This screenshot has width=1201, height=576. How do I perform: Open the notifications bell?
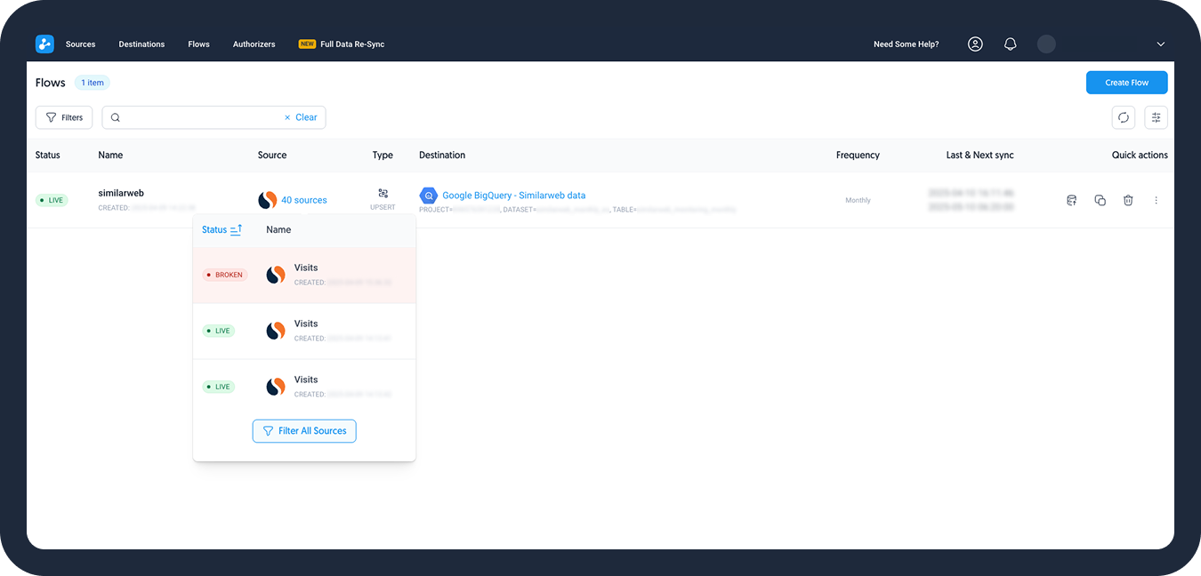[1010, 44]
